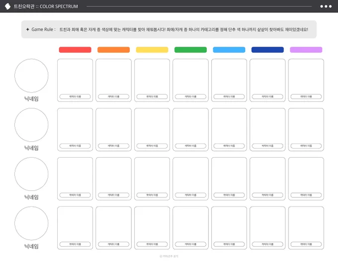This screenshot has height=262, width=338.
Task: Click the first row's character name field under navy
Action: [x=267, y=96]
